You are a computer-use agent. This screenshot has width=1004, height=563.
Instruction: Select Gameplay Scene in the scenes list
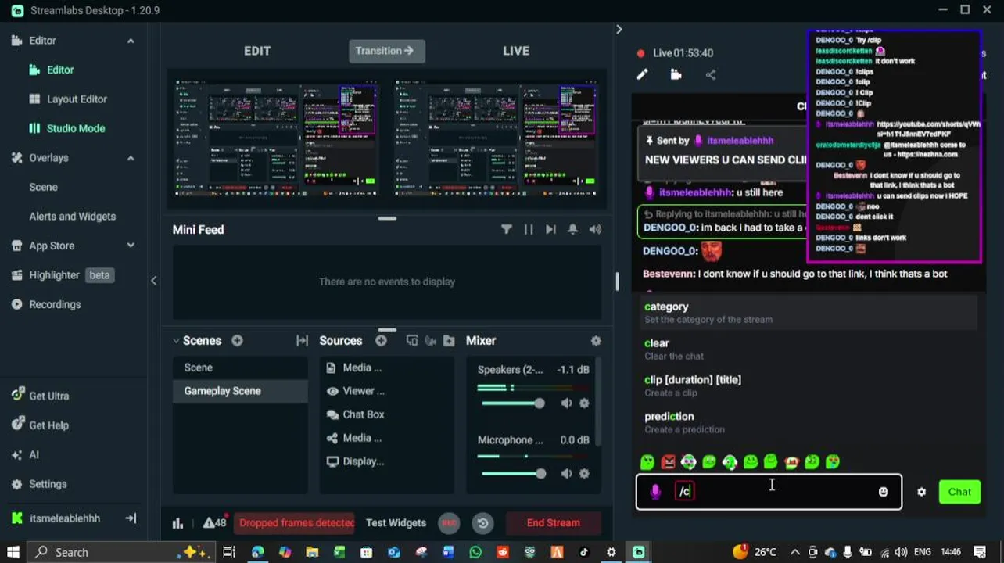pyautogui.click(x=241, y=391)
